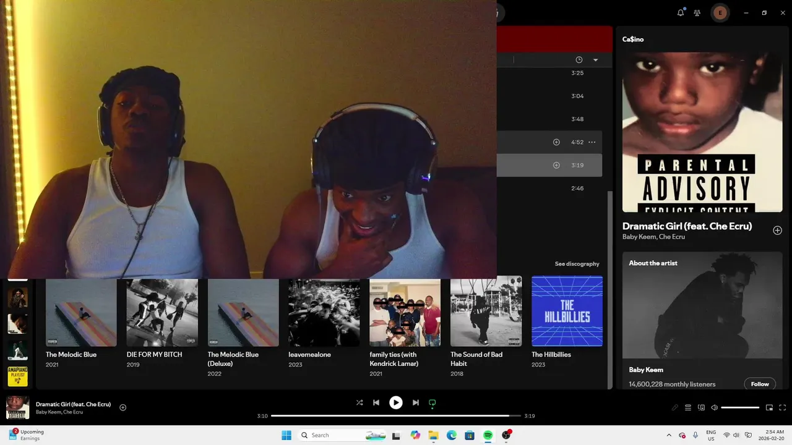
Task: Open Copilot from the taskbar
Action: coord(415,435)
